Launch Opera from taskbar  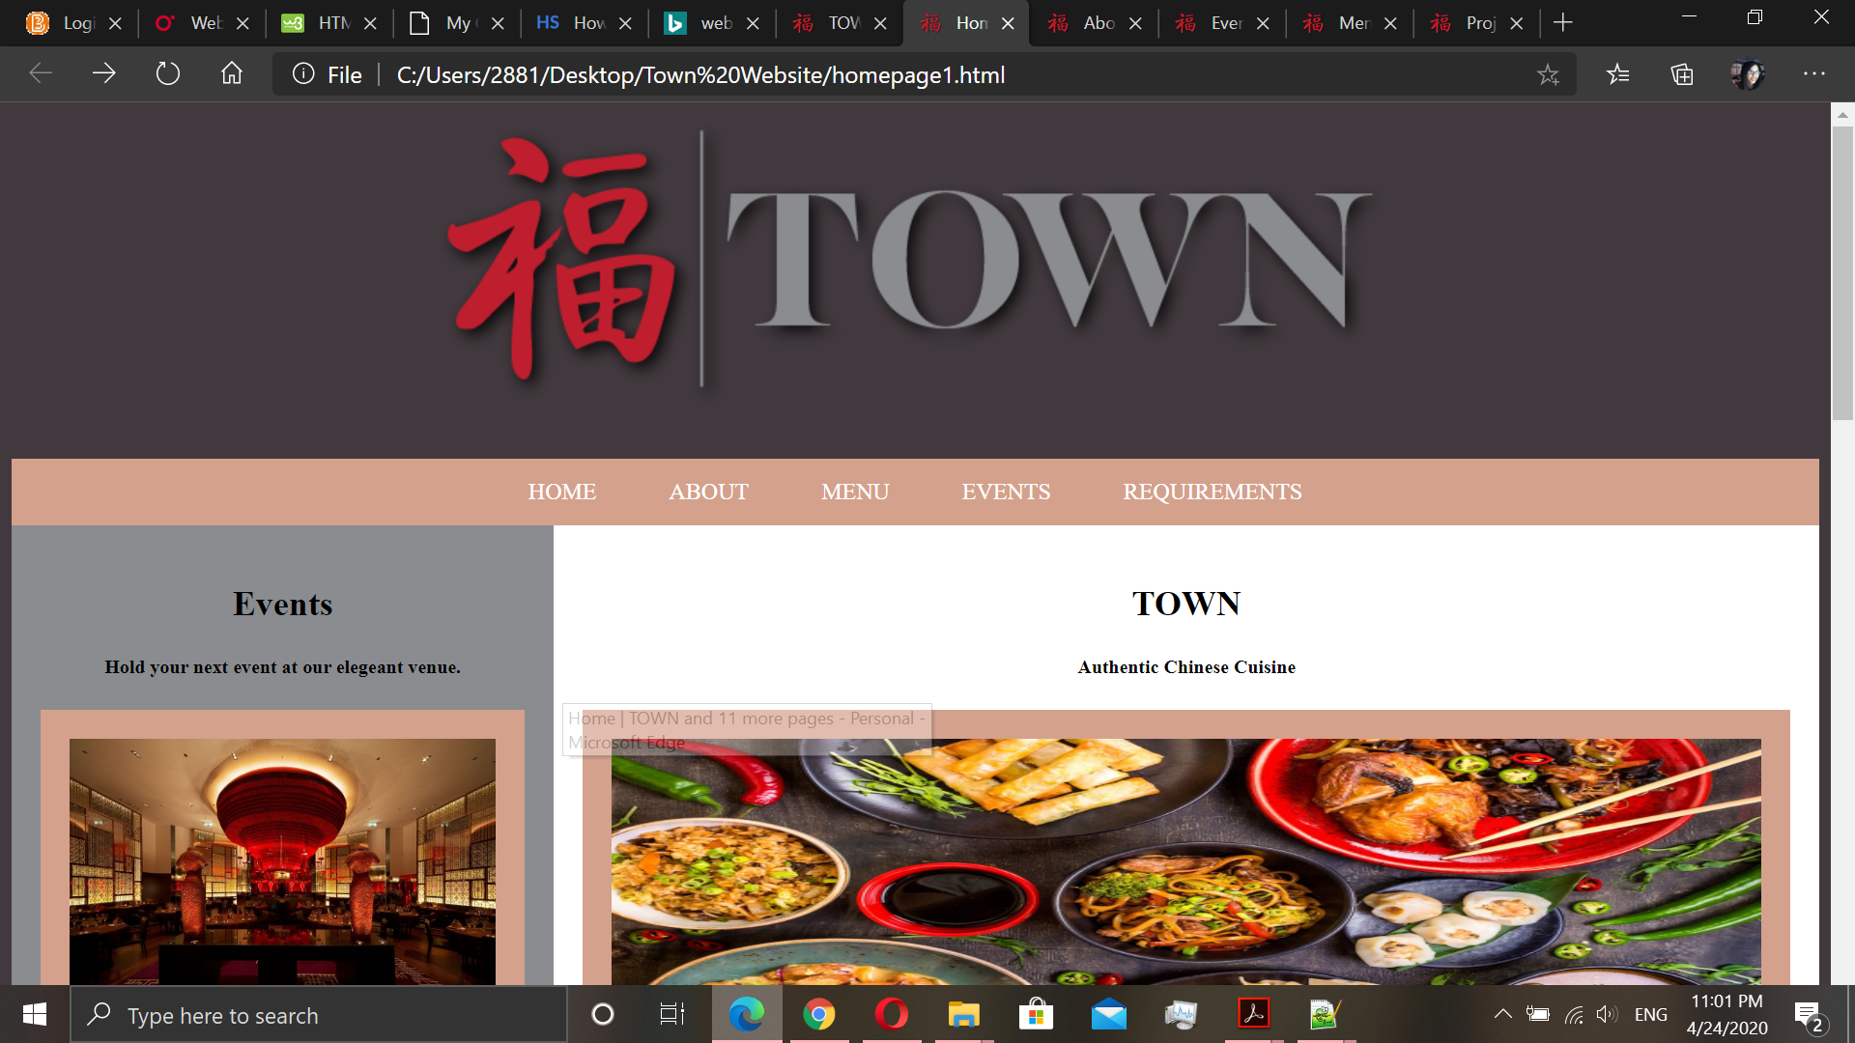891,1014
